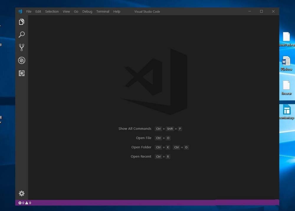The height and width of the screenshot is (211, 295).
Task: Open the Edit menu
Action: [38, 12]
